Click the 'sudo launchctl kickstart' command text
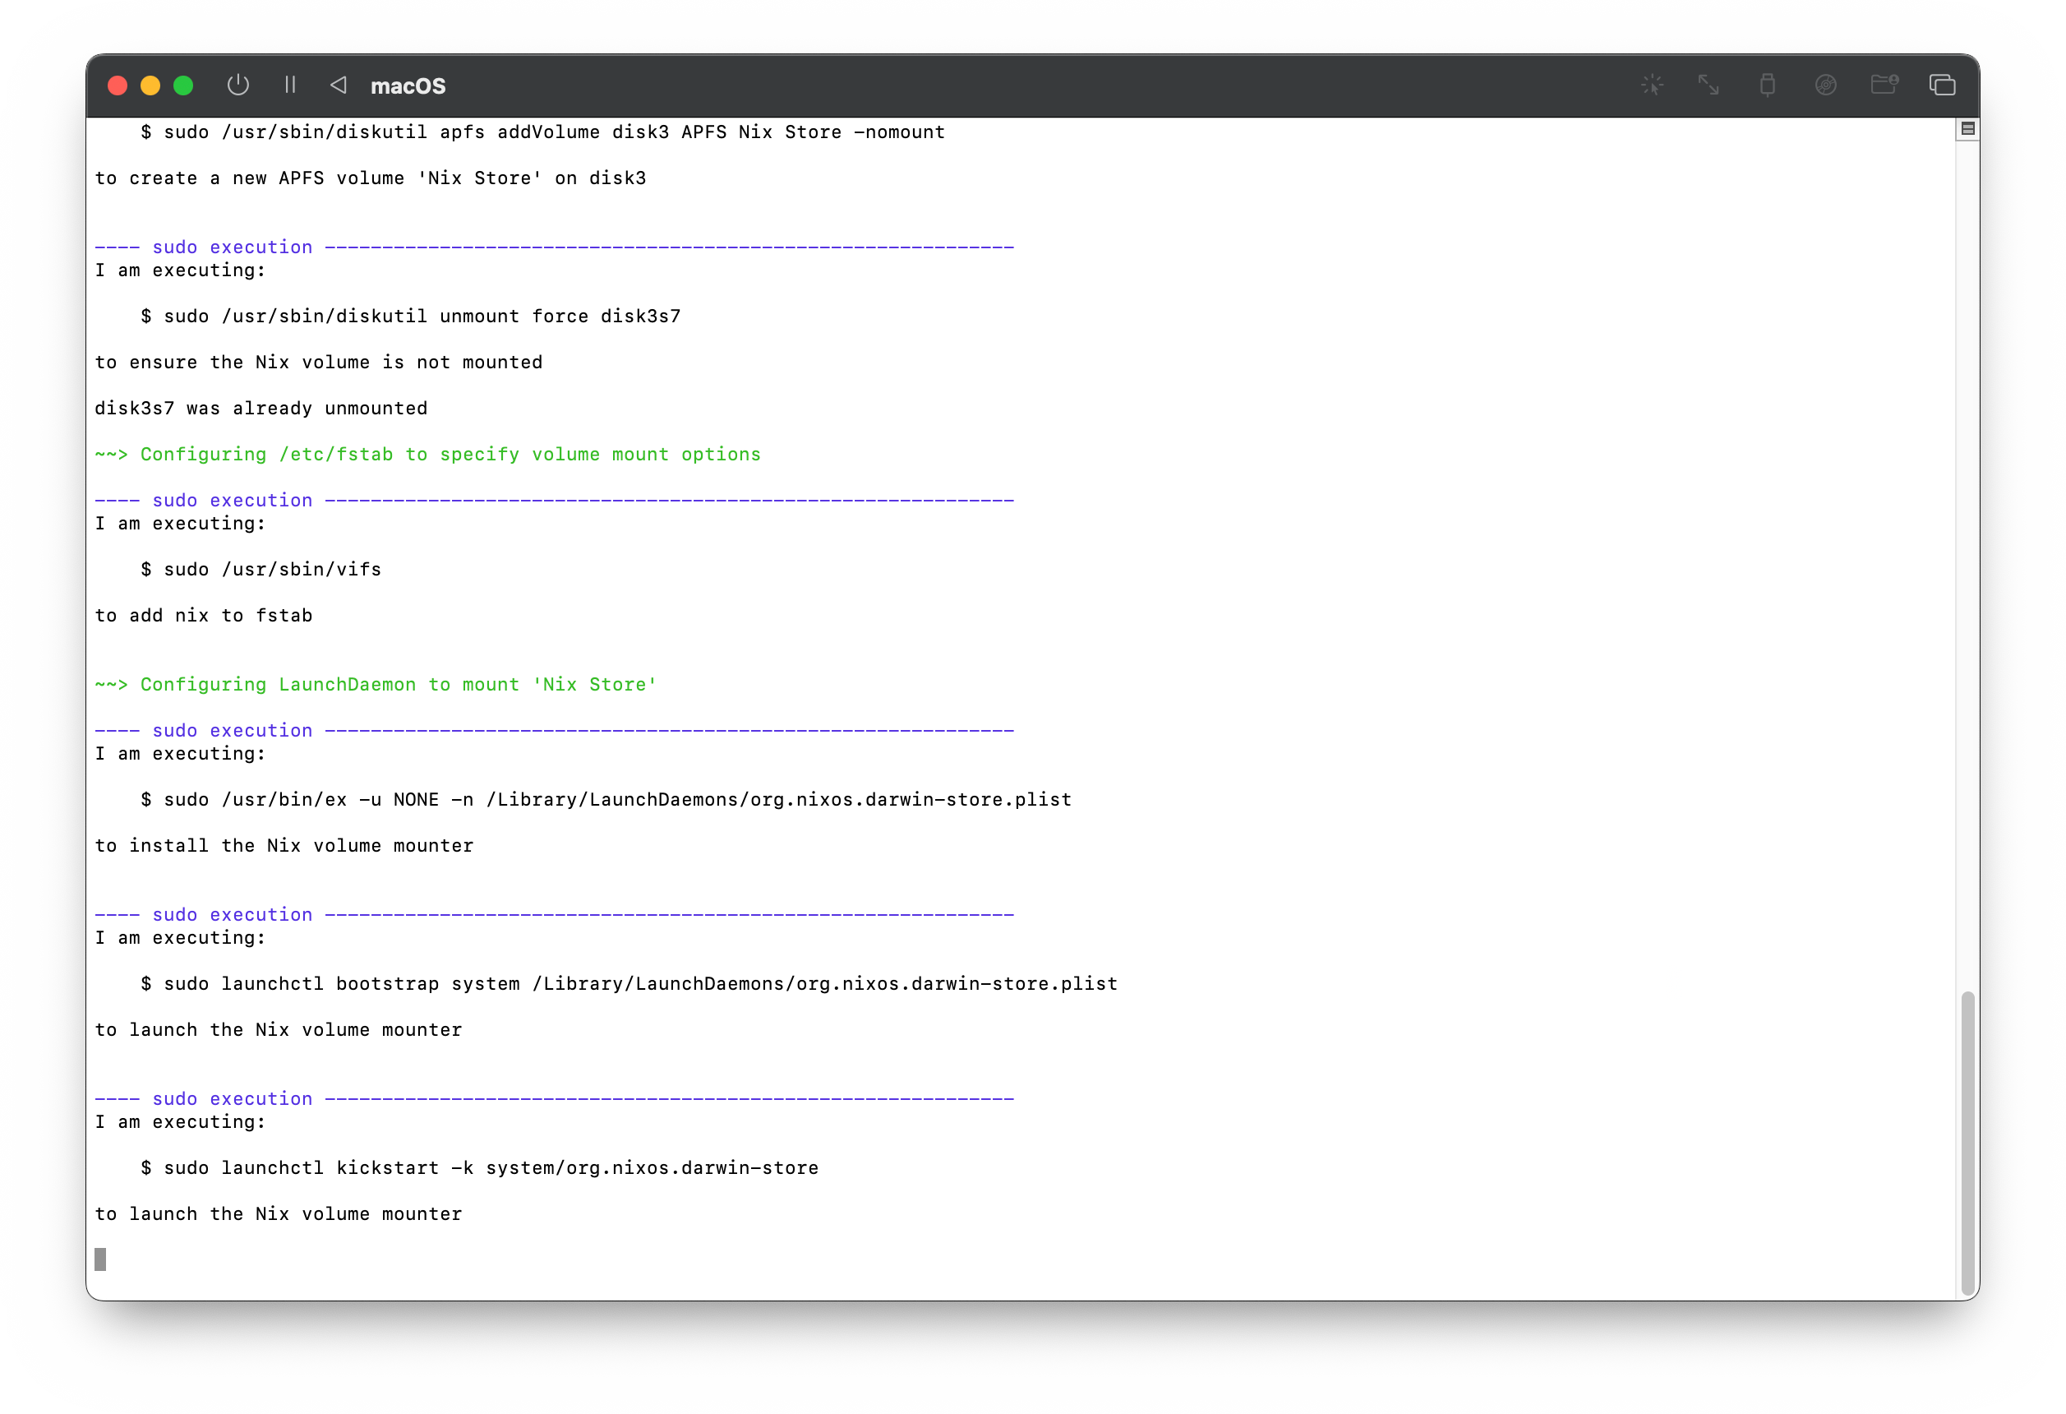This screenshot has width=2066, height=1414. click(480, 1167)
